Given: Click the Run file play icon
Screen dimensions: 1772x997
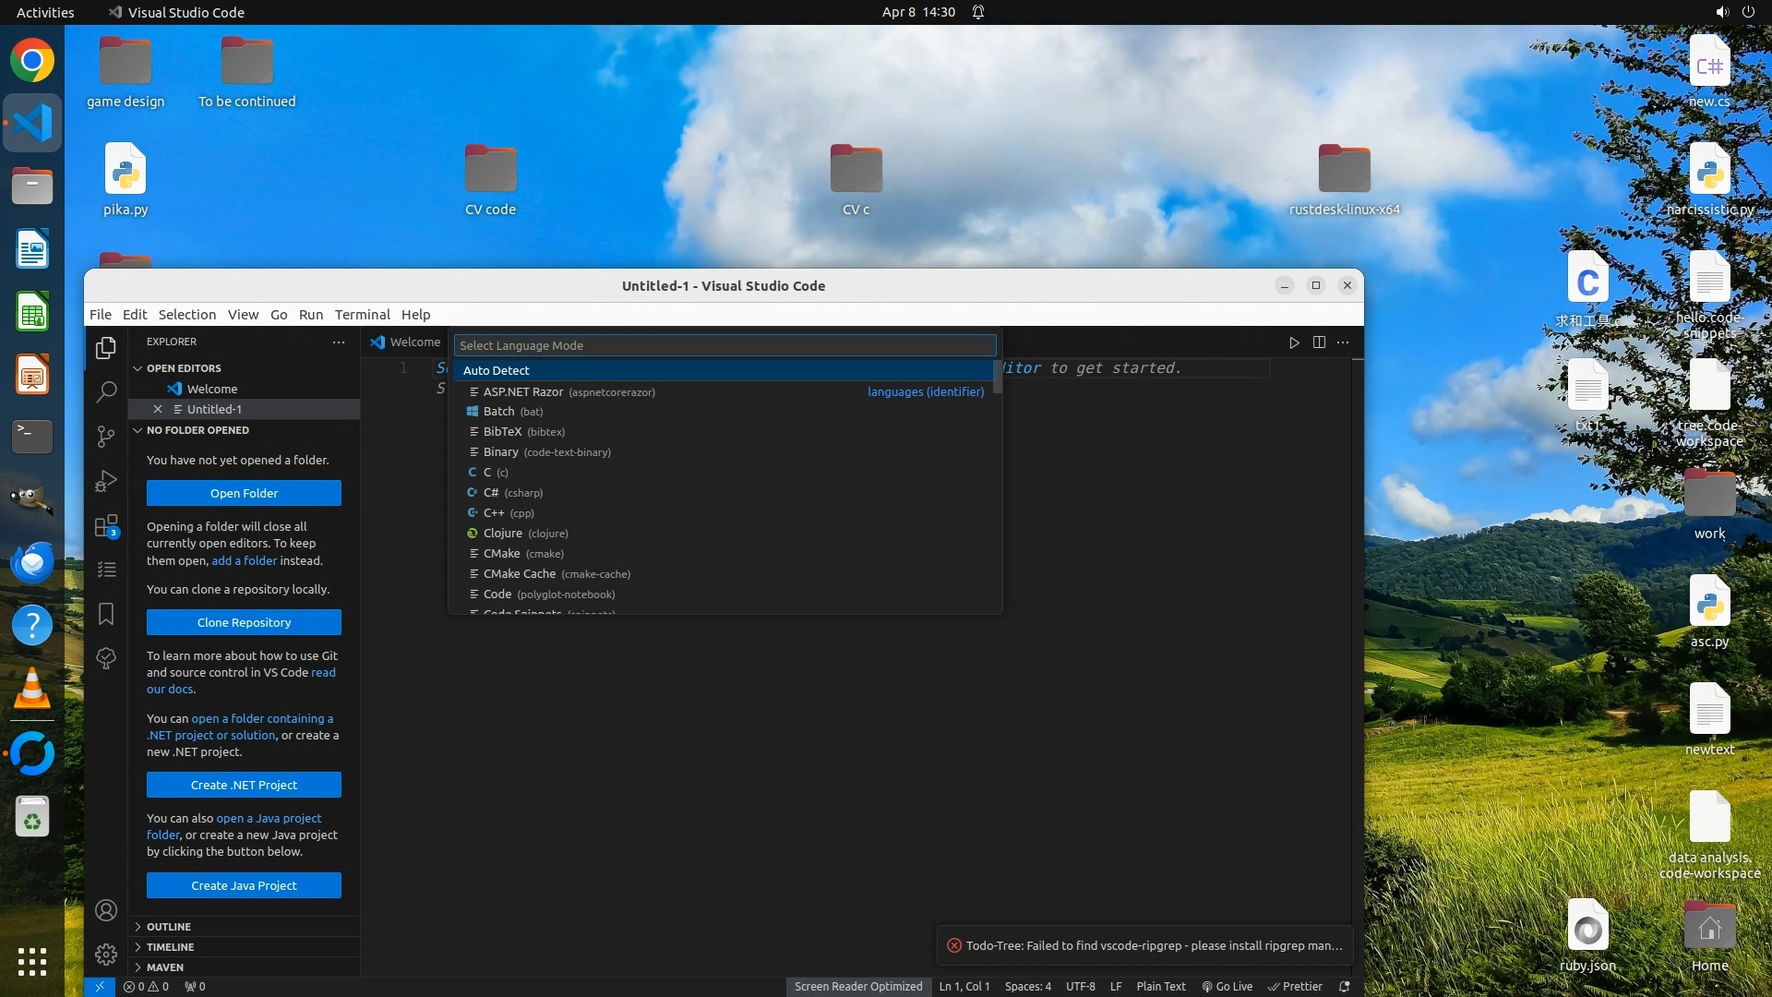Looking at the screenshot, I should tap(1294, 342).
